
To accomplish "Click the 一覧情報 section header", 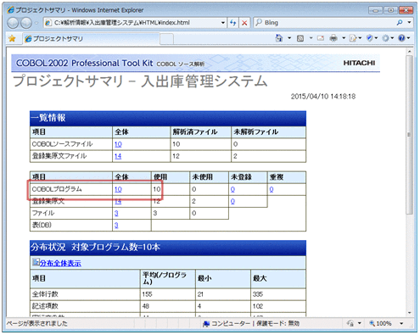I will (x=168, y=118).
